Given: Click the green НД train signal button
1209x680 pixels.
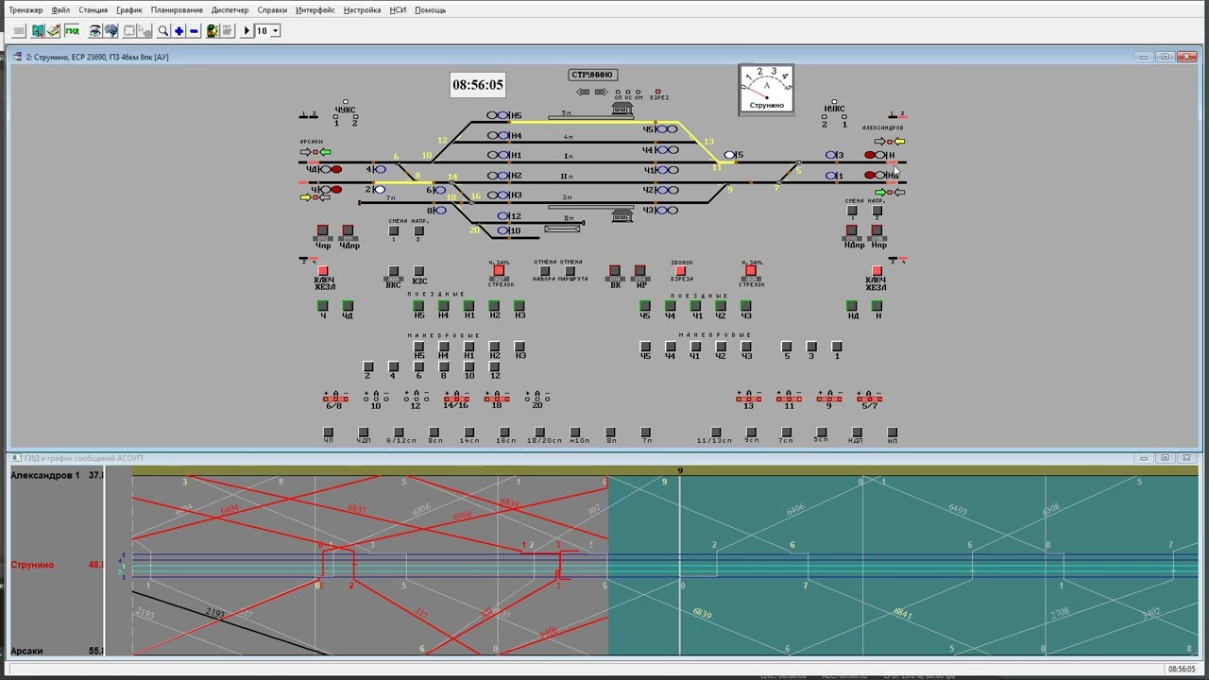Looking at the screenshot, I should click(x=852, y=306).
